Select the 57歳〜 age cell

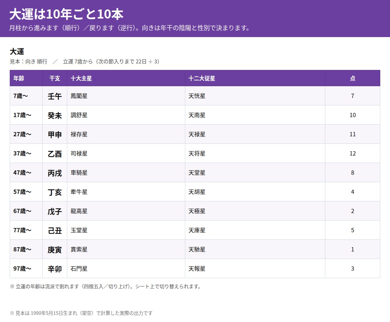pyautogui.click(x=26, y=192)
